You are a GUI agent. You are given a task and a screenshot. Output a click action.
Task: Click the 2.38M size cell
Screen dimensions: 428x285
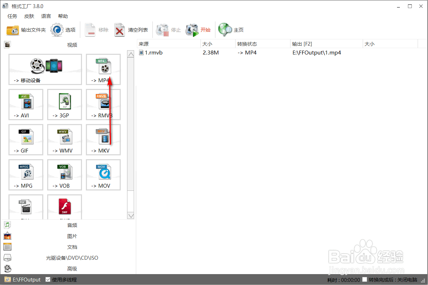click(x=211, y=53)
